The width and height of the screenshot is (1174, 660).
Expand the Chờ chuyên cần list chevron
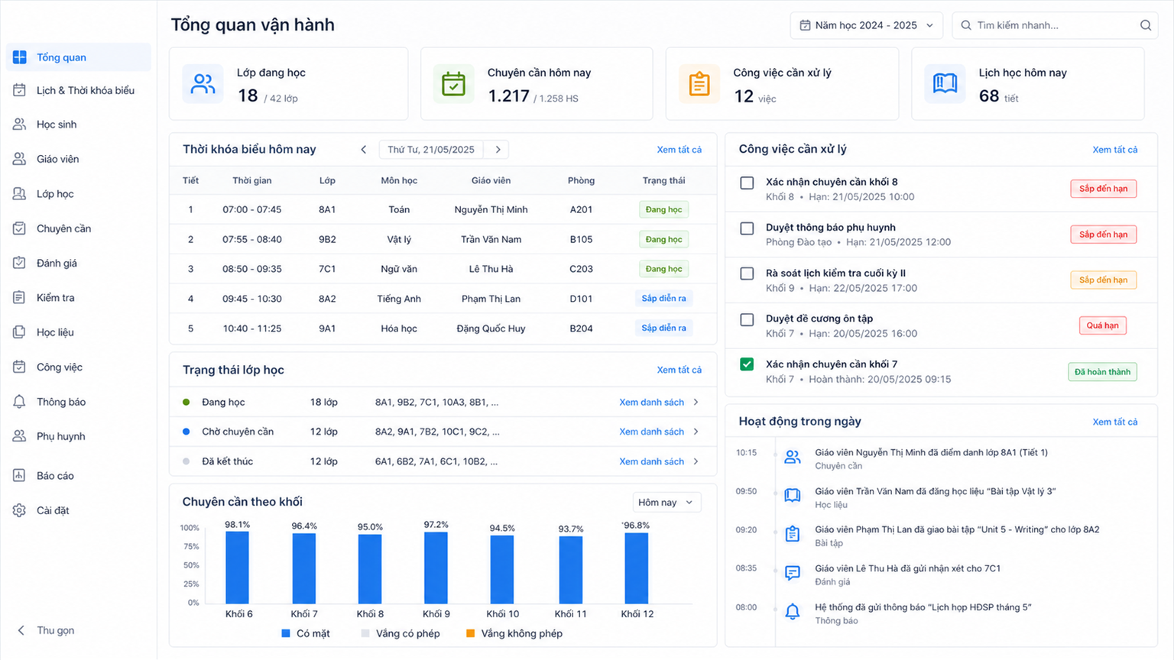(696, 432)
